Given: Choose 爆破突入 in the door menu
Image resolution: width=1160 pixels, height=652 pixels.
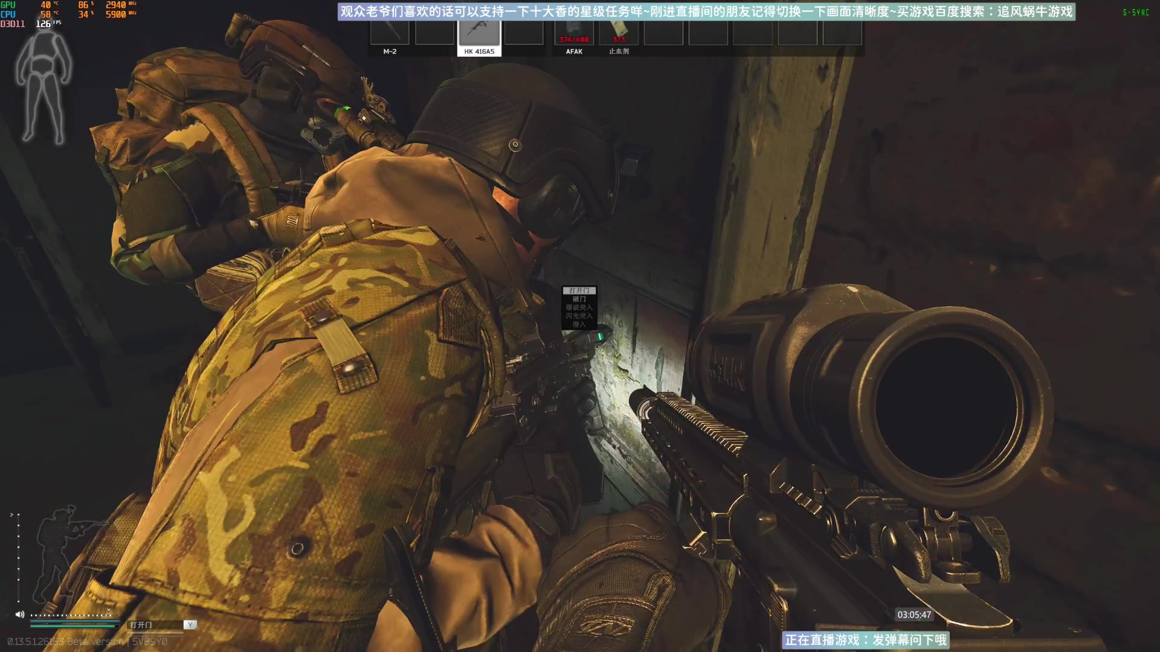Looking at the screenshot, I should pos(579,307).
